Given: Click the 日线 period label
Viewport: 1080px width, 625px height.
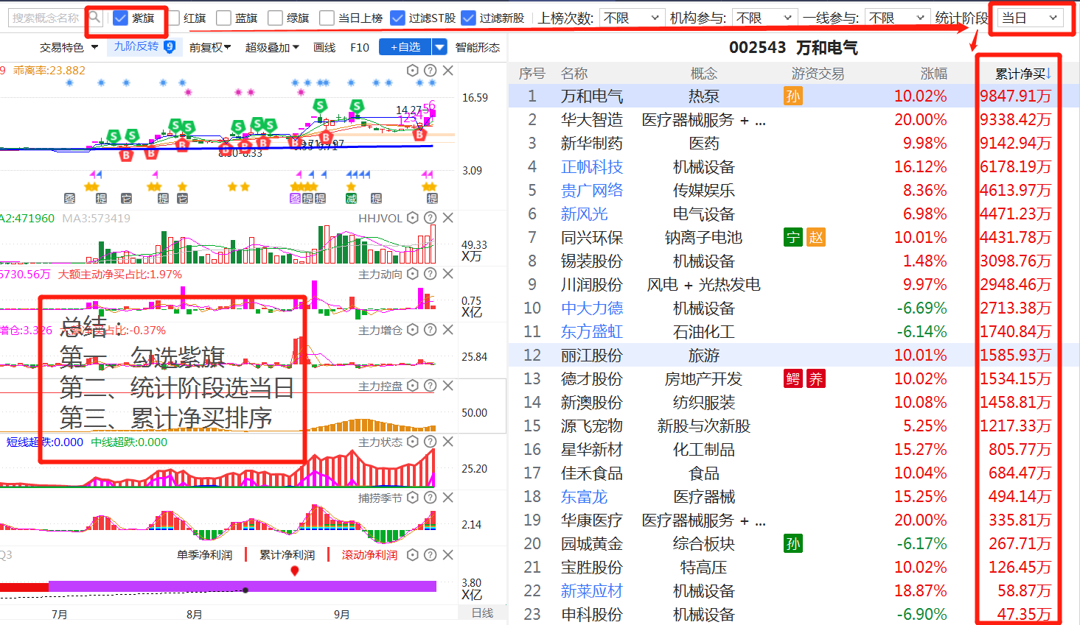Looking at the screenshot, I should pos(483,613).
